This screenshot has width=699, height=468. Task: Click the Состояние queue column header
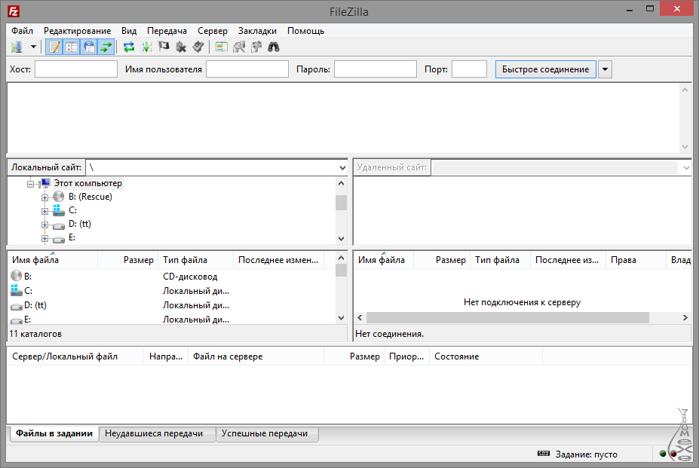[486, 356]
